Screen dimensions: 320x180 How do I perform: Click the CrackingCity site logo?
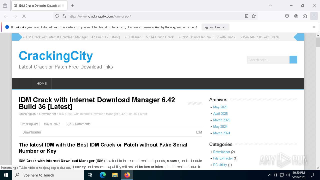point(56,56)
